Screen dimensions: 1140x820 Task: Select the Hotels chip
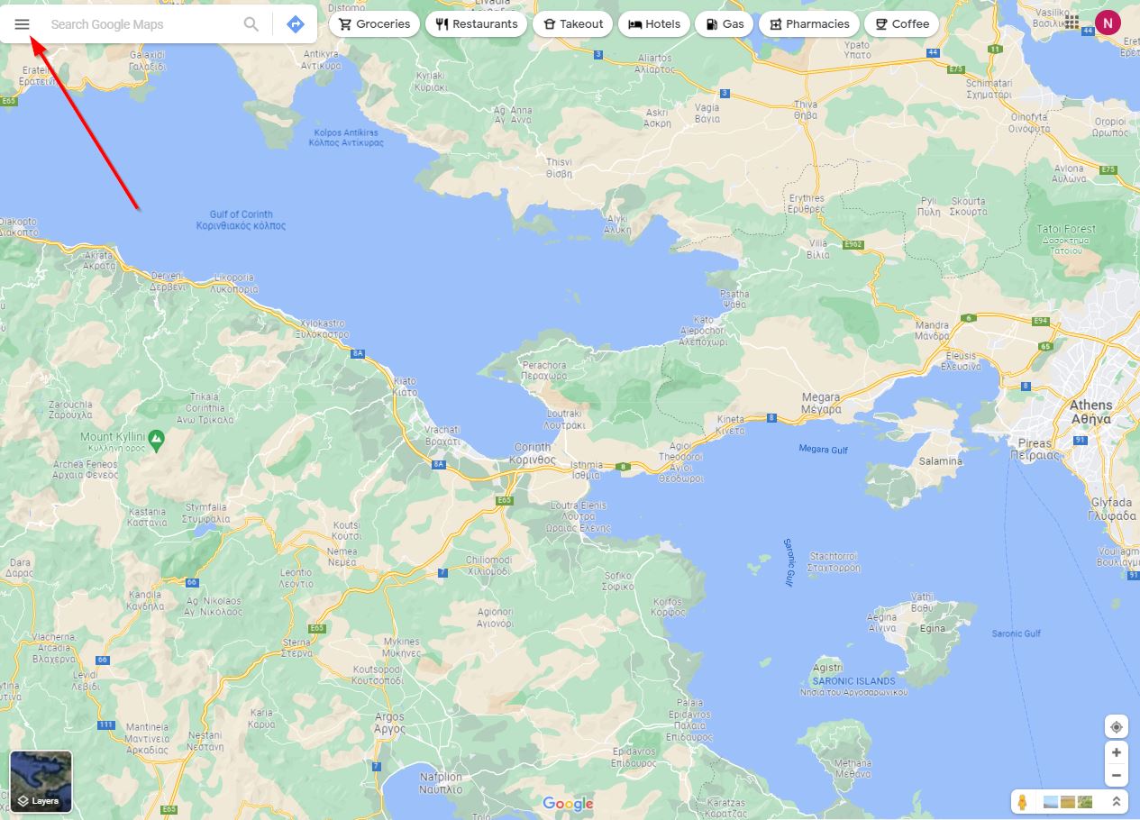tap(654, 24)
